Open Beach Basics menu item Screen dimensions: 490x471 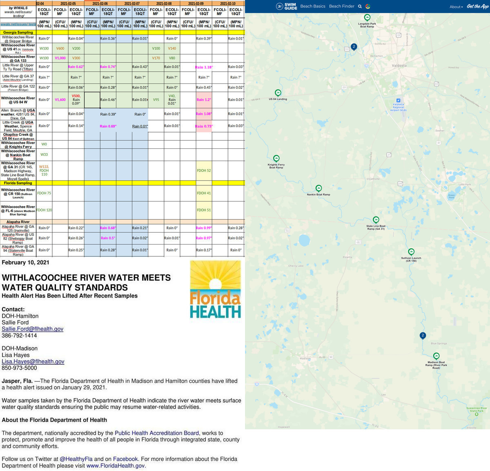pos(313,6)
